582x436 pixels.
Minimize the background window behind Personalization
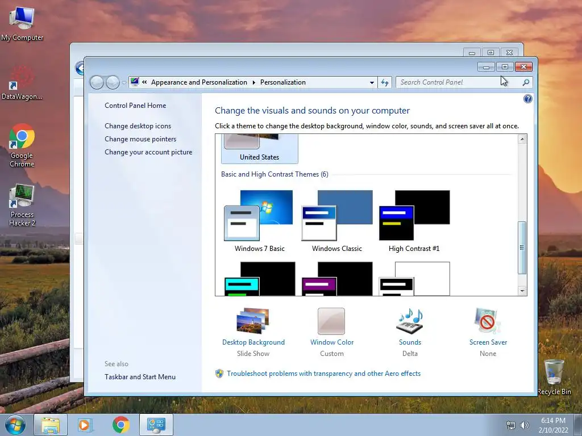point(472,53)
